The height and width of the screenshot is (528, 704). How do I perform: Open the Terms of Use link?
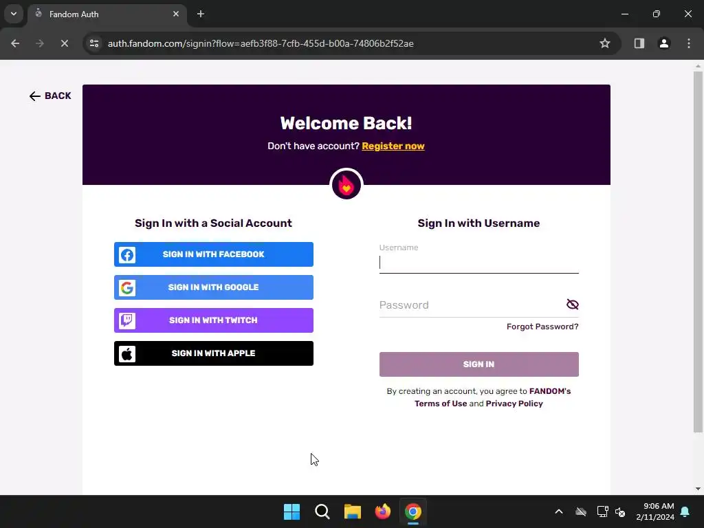click(441, 403)
